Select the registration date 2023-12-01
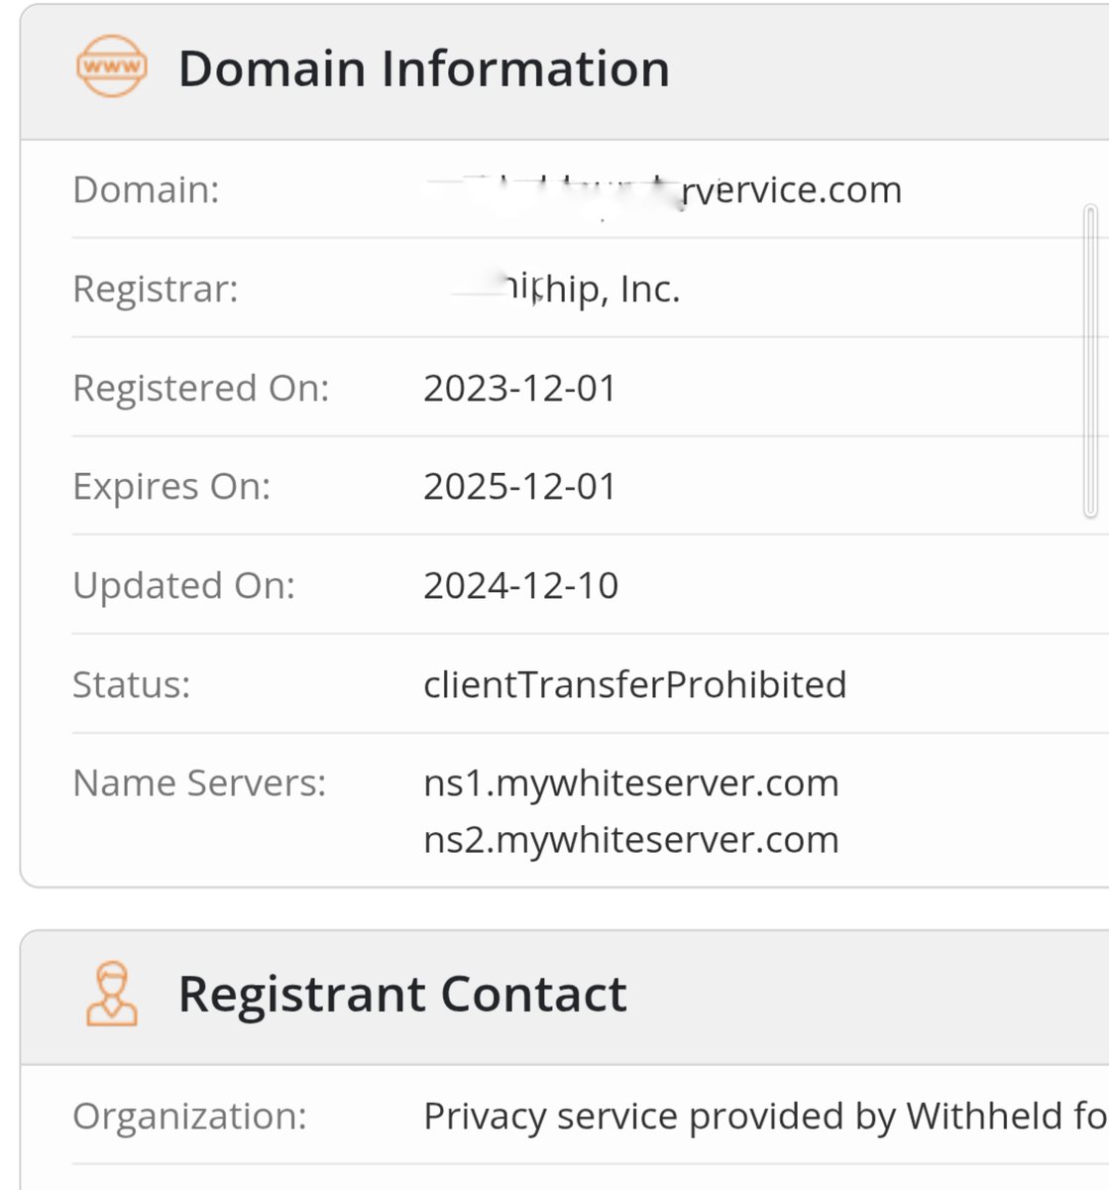Viewport: 1109px width, 1190px height. pyautogui.click(x=520, y=388)
